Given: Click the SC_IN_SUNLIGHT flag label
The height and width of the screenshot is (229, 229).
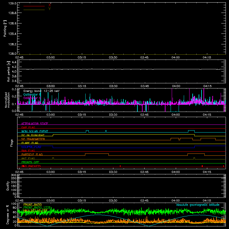Looking at the screenshot, I should [33, 135].
